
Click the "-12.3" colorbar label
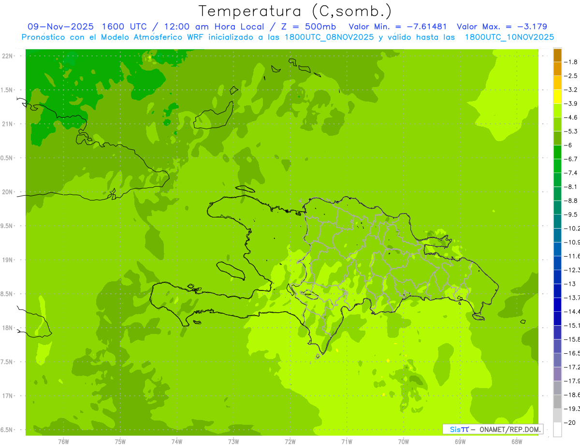pyautogui.click(x=572, y=270)
